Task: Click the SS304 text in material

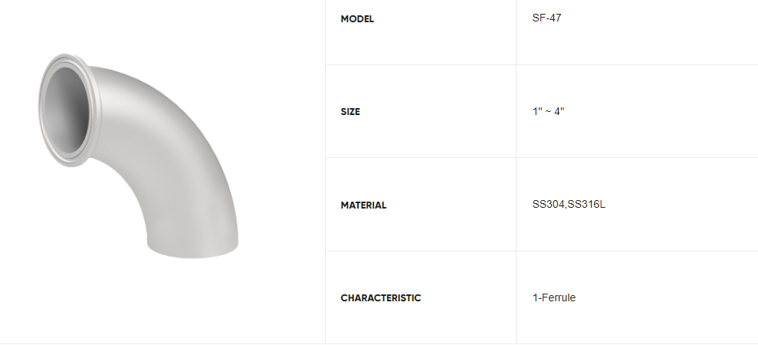Action: (548, 205)
